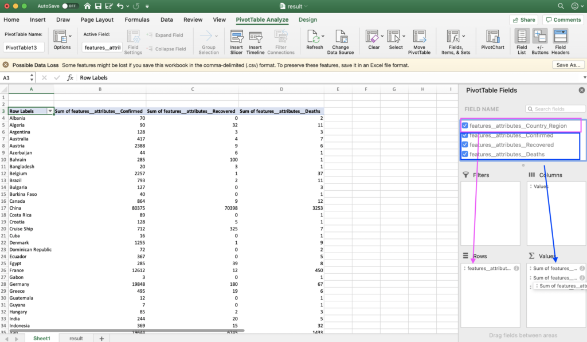Open the Home ribbon tab
Image resolution: width=587 pixels, height=342 pixels.
[x=11, y=20]
